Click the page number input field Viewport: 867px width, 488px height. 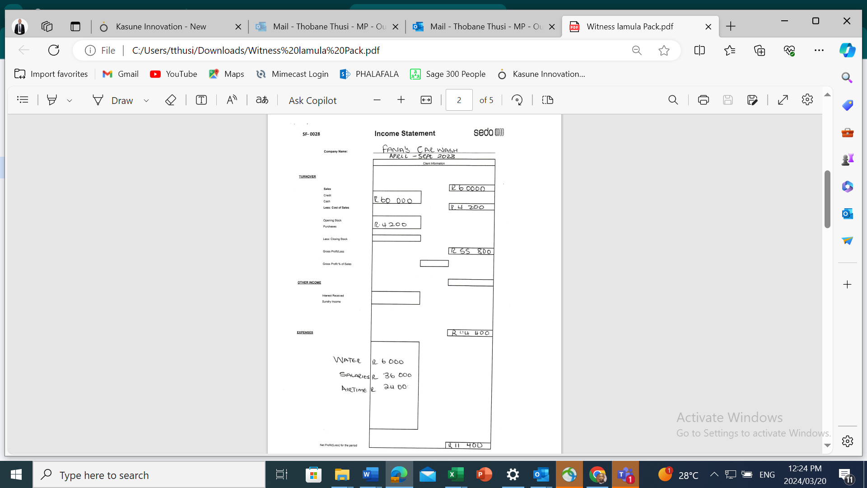[459, 100]
